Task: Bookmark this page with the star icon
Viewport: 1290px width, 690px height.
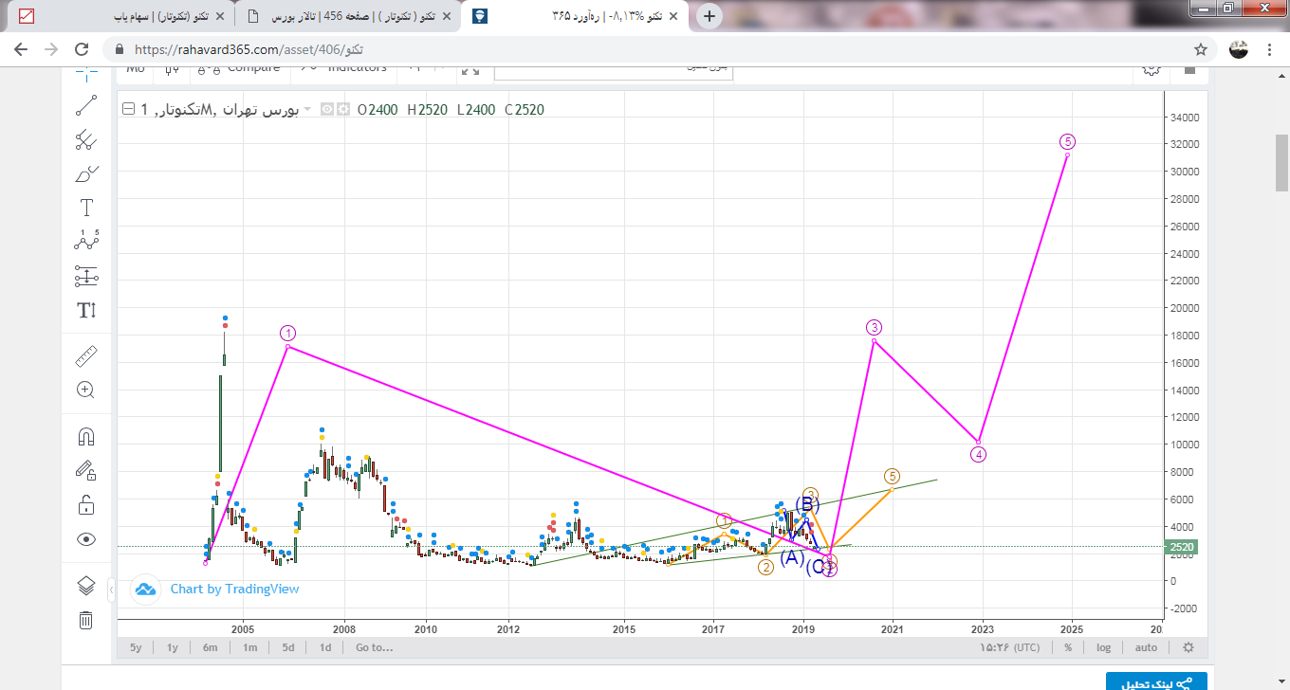Action: tap(1201, 49)
